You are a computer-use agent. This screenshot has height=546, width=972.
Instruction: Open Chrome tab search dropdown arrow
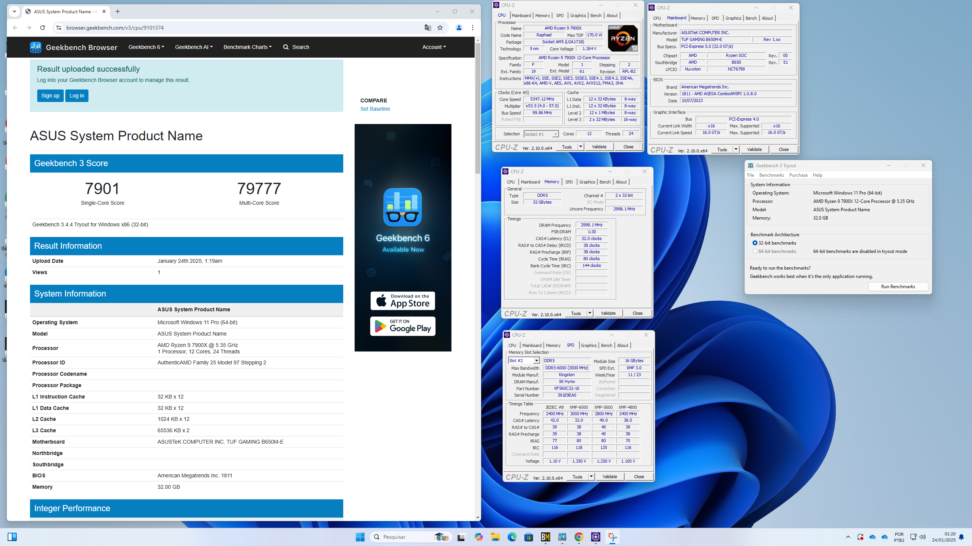tap(14, 11)
